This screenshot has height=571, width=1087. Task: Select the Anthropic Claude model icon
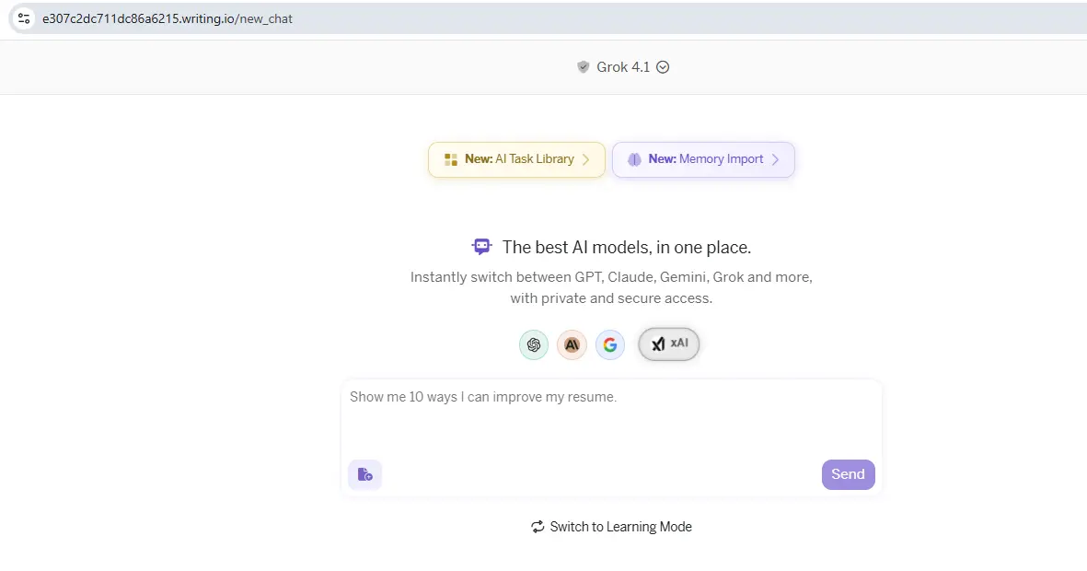pyautogui.click(x=572, y=344)
